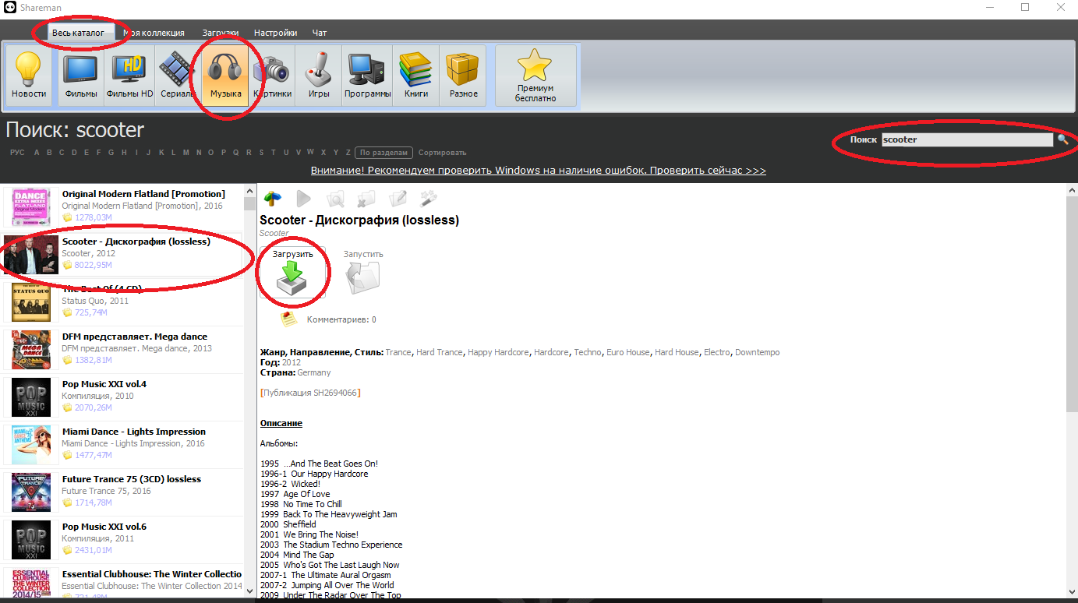Open the Программы computer category
The image size is (1078, 603).
click(367, 76)
